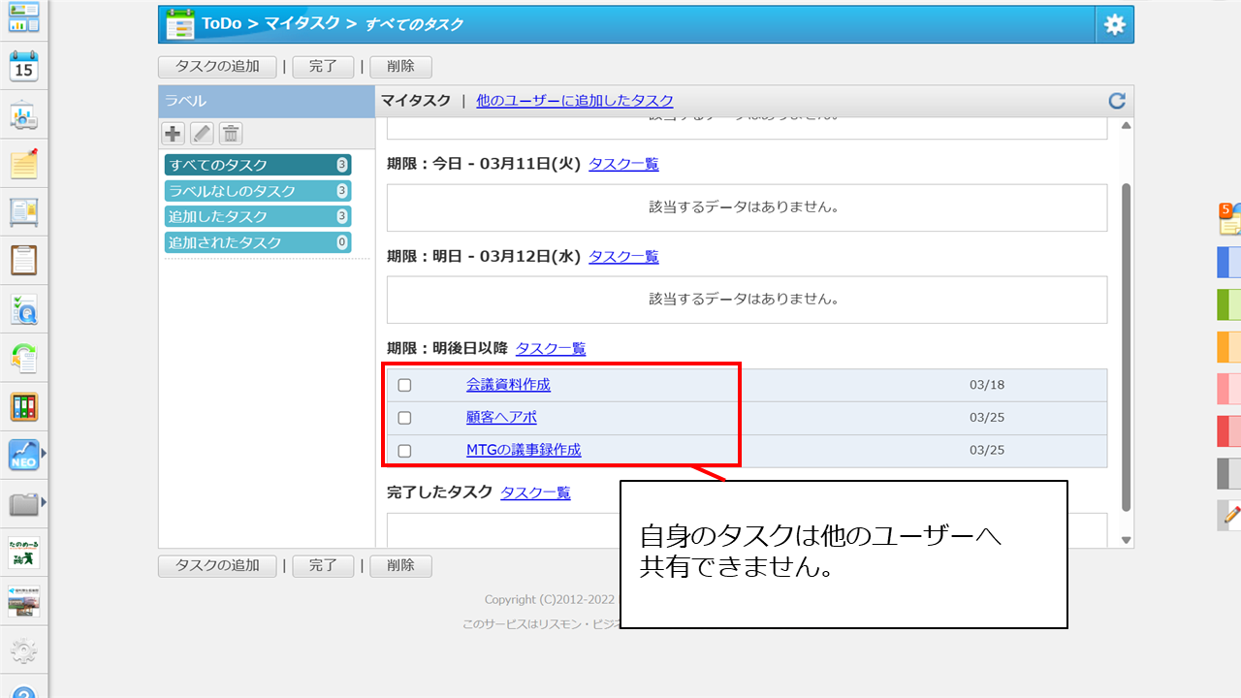The width and height of the screenshot is (1241, 698).
Task: Pick the blue sticky note color
Action: [x=1229, y=263]
